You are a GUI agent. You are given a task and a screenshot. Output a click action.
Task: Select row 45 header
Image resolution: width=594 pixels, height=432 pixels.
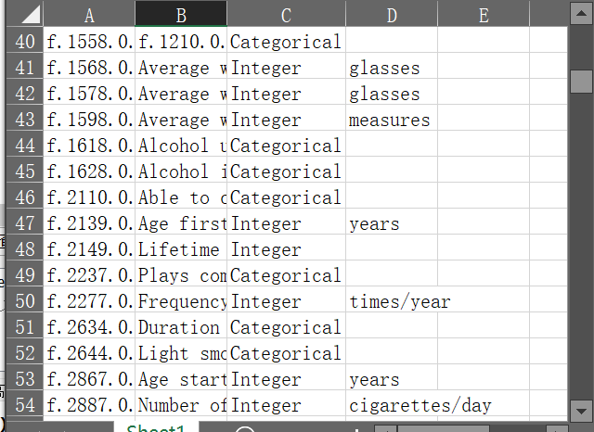(x=25, y=172)
